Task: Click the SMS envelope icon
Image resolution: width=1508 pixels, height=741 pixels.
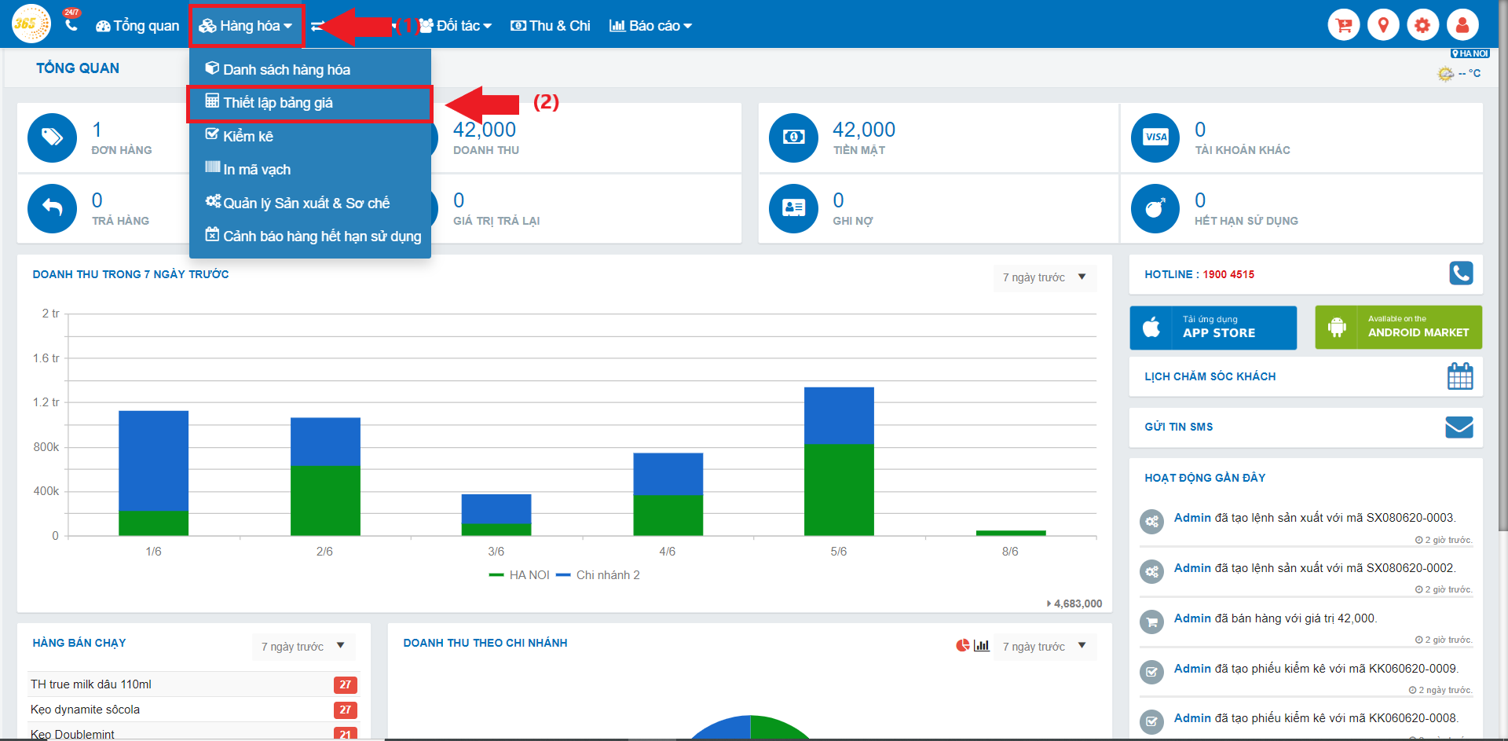Action: click(x=1459, y=427)
